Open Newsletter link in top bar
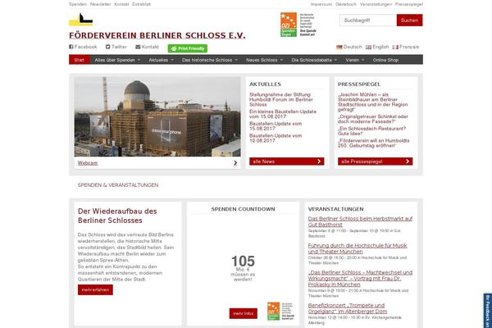The image size is (492, 328). coord(100,4)
